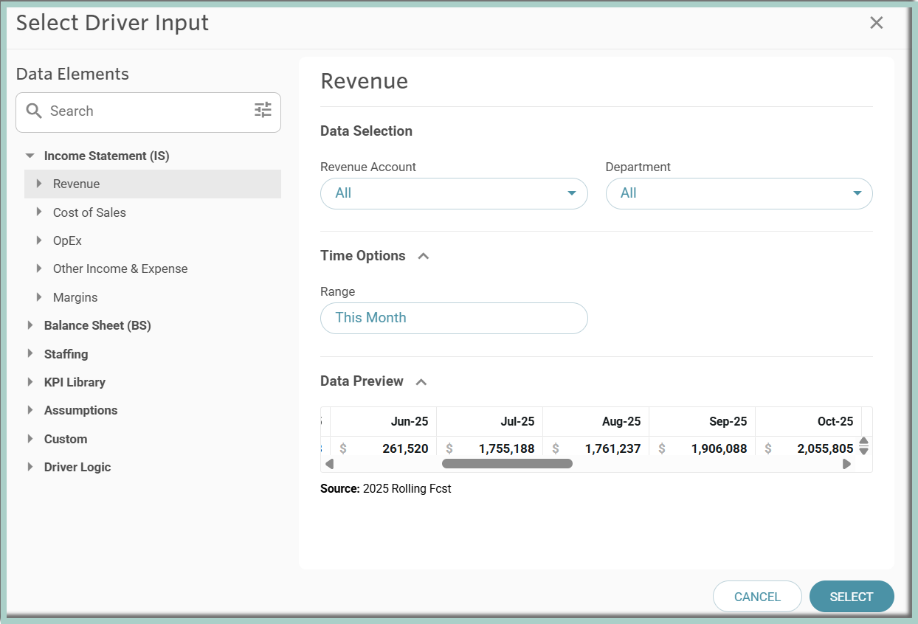Viewport: 918px width, 624px height.
Task: Click the Aug-25 column header
Action: [x=596, y=421]
